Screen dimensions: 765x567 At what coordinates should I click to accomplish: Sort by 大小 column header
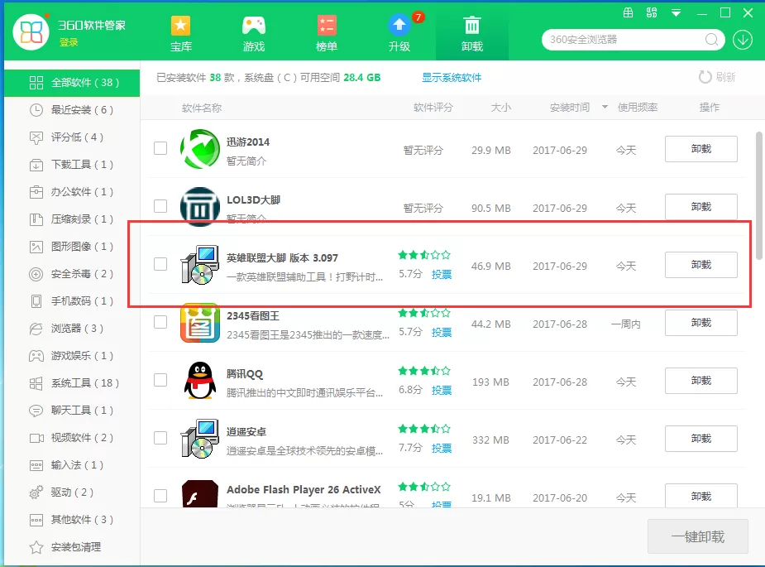(501, 108)
